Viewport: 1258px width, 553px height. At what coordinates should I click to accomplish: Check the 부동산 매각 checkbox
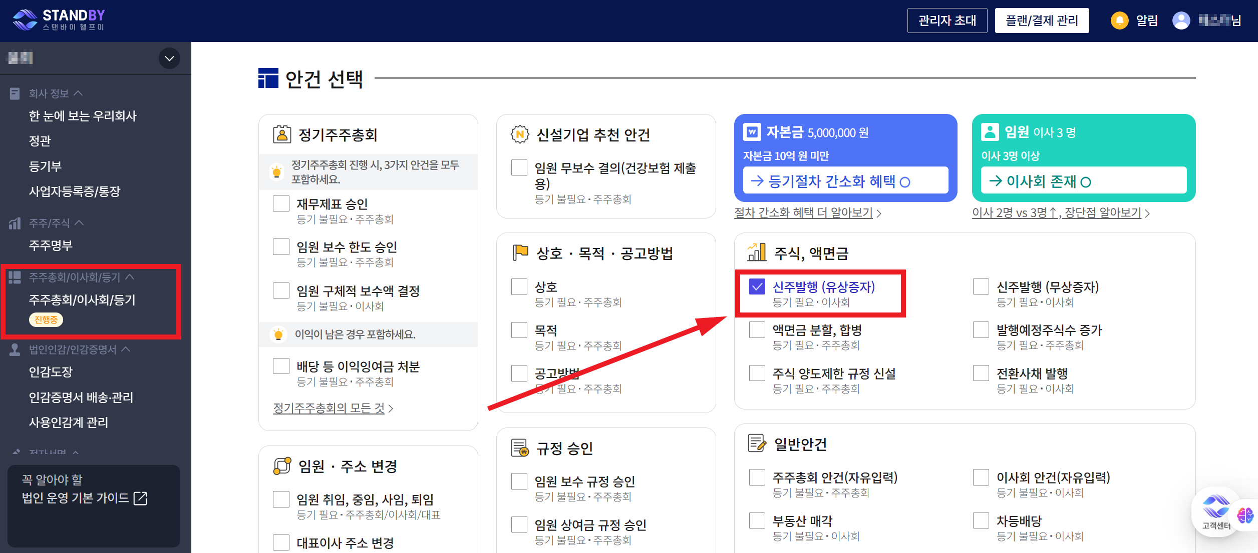757,520
